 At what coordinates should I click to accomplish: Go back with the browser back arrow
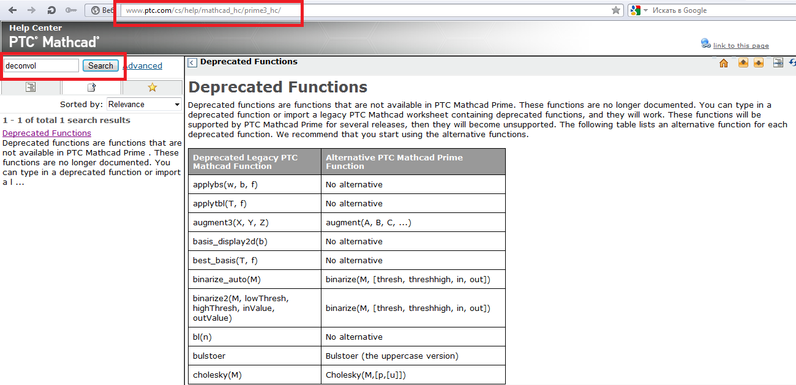click(12, 10)
